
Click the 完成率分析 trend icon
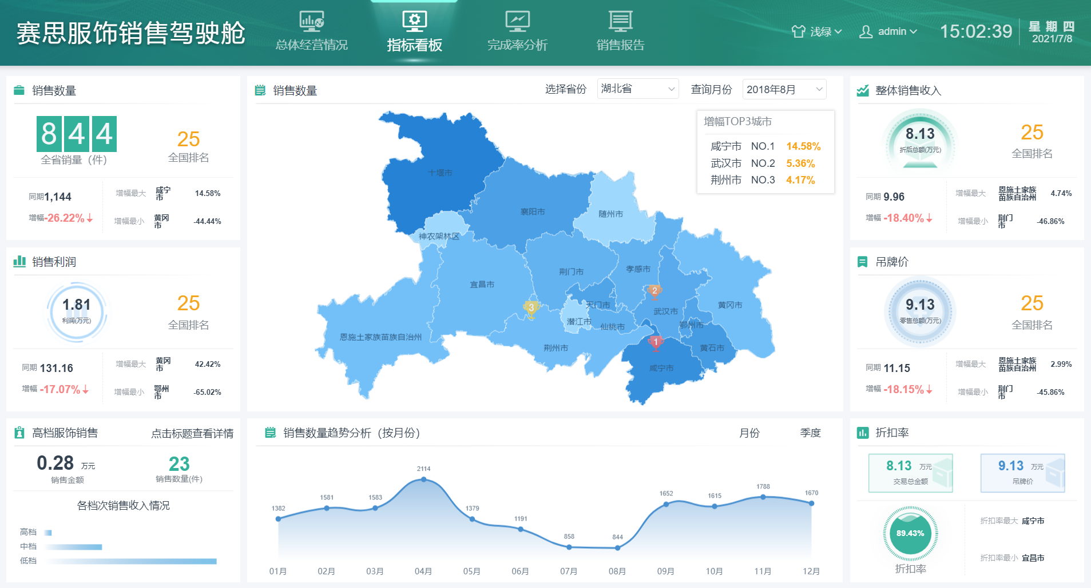(x=517, y=22)
